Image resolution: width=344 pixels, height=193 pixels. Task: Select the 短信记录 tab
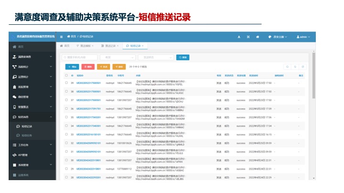[134, 46]
